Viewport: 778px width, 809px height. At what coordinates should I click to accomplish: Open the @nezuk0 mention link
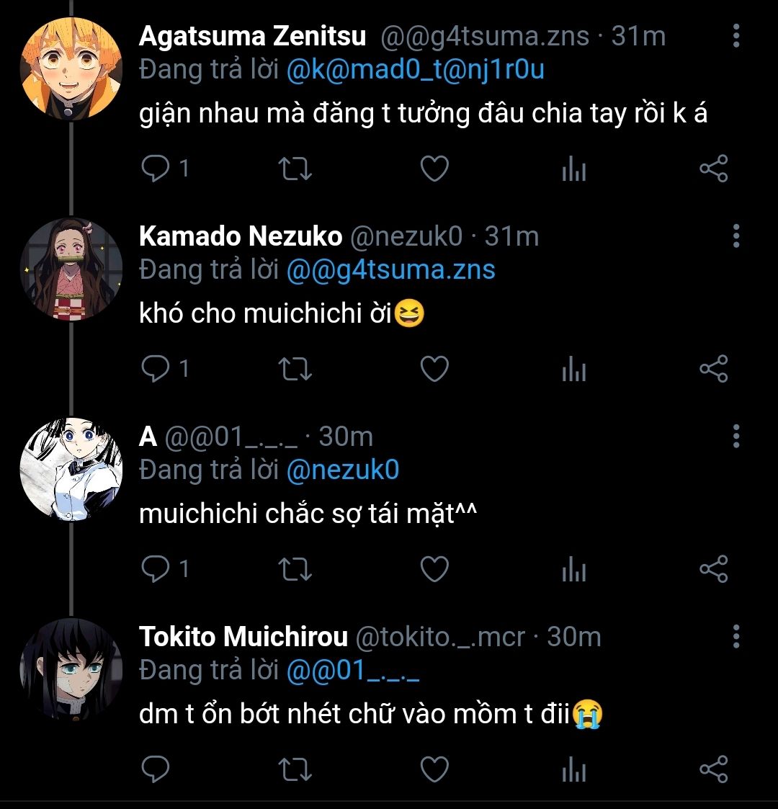(x=342, y=470)
